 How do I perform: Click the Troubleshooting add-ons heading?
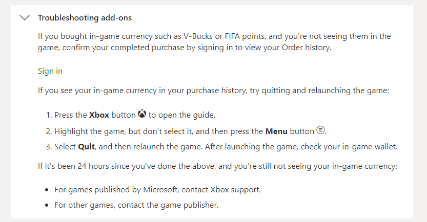[85, 18]
